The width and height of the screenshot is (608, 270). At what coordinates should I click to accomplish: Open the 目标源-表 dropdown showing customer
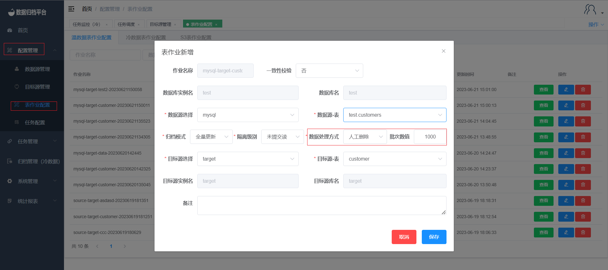pos(395,159)
